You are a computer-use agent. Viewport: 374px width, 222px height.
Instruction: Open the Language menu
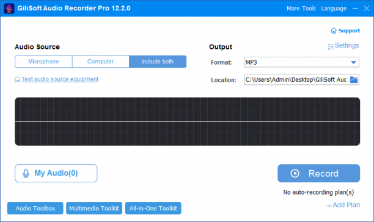(334, 9)
